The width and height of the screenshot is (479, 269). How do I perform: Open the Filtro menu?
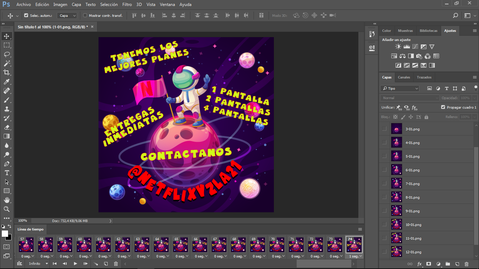click(x=127, y=5)
